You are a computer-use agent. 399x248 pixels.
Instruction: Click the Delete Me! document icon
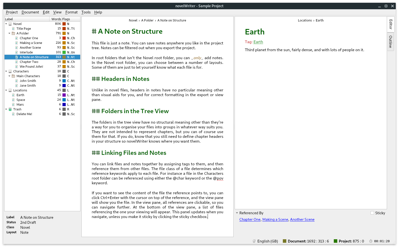(13, 114)
